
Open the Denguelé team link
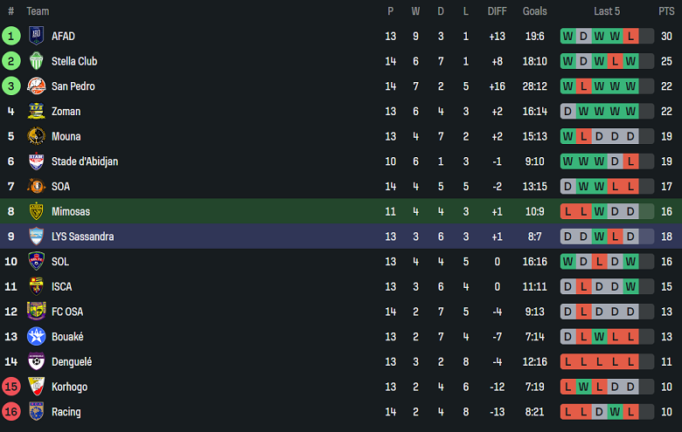(72, 361)
